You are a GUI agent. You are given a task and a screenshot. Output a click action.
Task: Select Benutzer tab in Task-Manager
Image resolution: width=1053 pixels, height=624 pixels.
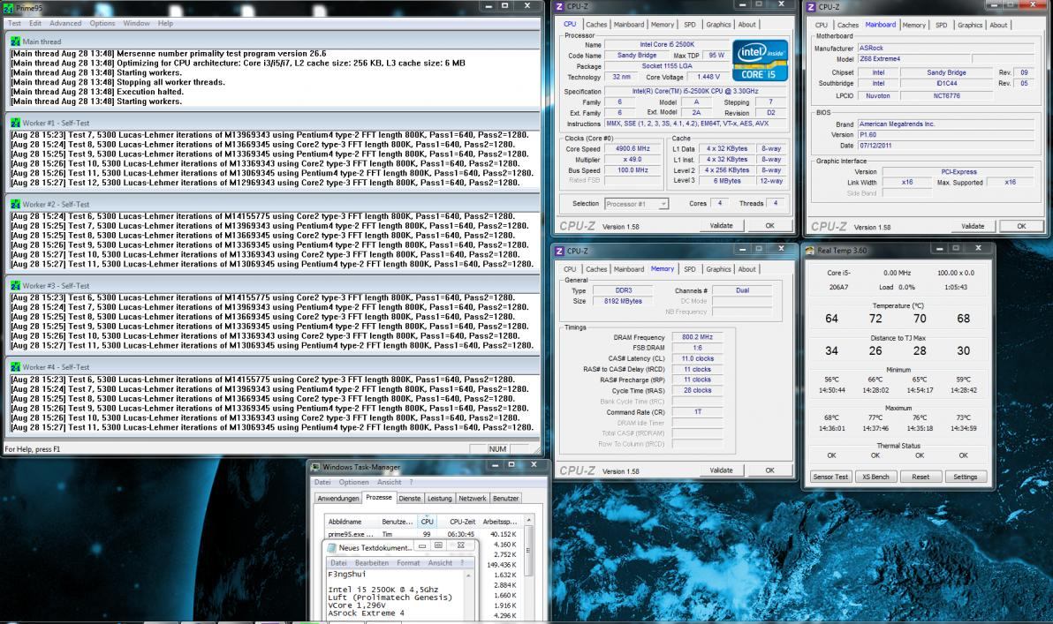point(505,499)
